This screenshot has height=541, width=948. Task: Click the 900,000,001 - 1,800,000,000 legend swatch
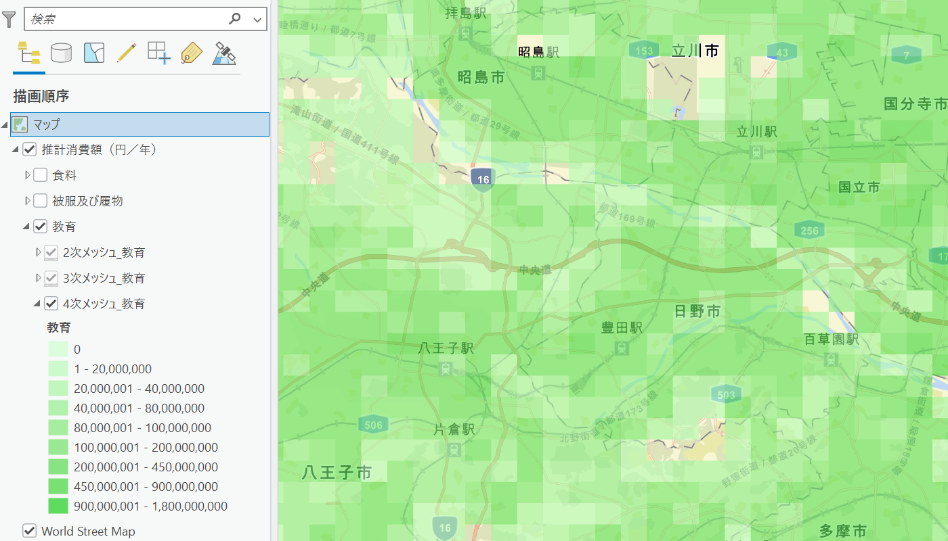point(58,506)
